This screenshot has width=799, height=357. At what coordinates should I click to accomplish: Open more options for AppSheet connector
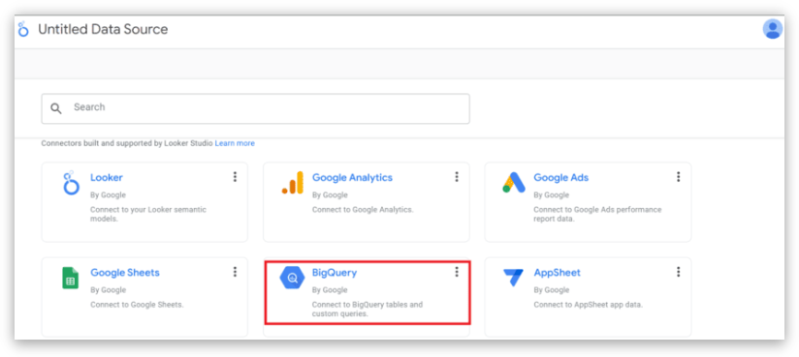point(678,272)
